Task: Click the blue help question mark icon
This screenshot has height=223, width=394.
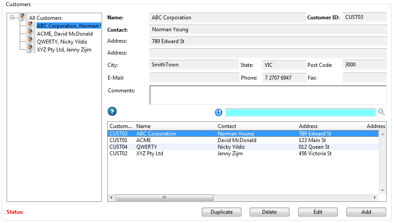Action: click(x=112, y=112)
